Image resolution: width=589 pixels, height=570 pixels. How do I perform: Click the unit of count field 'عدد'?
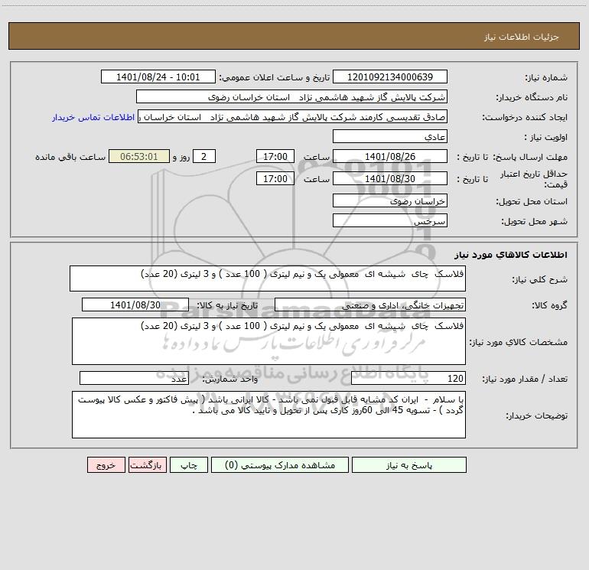pyautogui.click(x=134, y=379)
